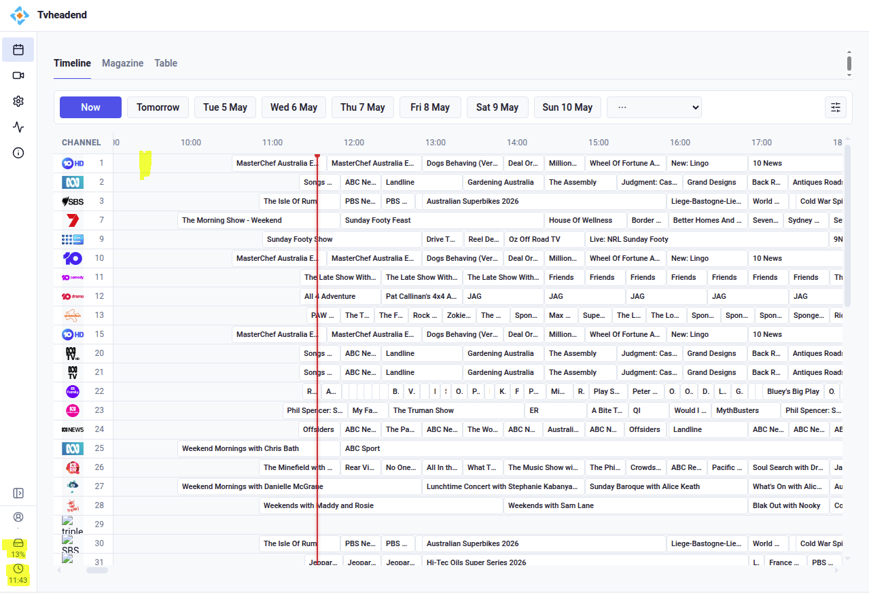Click the horizontal timeline scrollbar thumb
This screenshot has width=869, height=593.
point(97,570)
